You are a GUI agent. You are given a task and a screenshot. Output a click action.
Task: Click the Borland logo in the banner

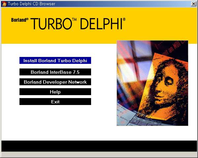(x=20, y=20)
